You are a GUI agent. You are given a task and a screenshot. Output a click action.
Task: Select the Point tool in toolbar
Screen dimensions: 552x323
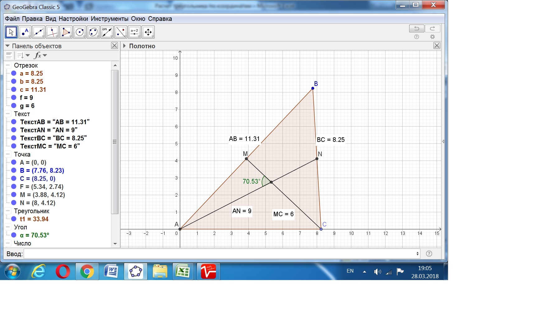25,32
